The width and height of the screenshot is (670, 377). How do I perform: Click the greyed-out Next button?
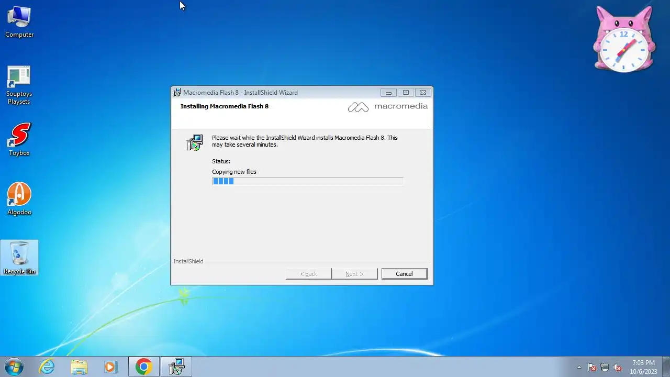coord(354,274)
